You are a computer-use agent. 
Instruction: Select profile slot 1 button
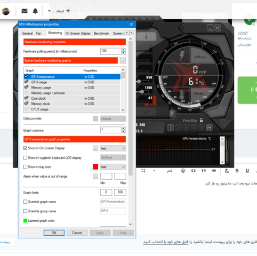[171, 128]
